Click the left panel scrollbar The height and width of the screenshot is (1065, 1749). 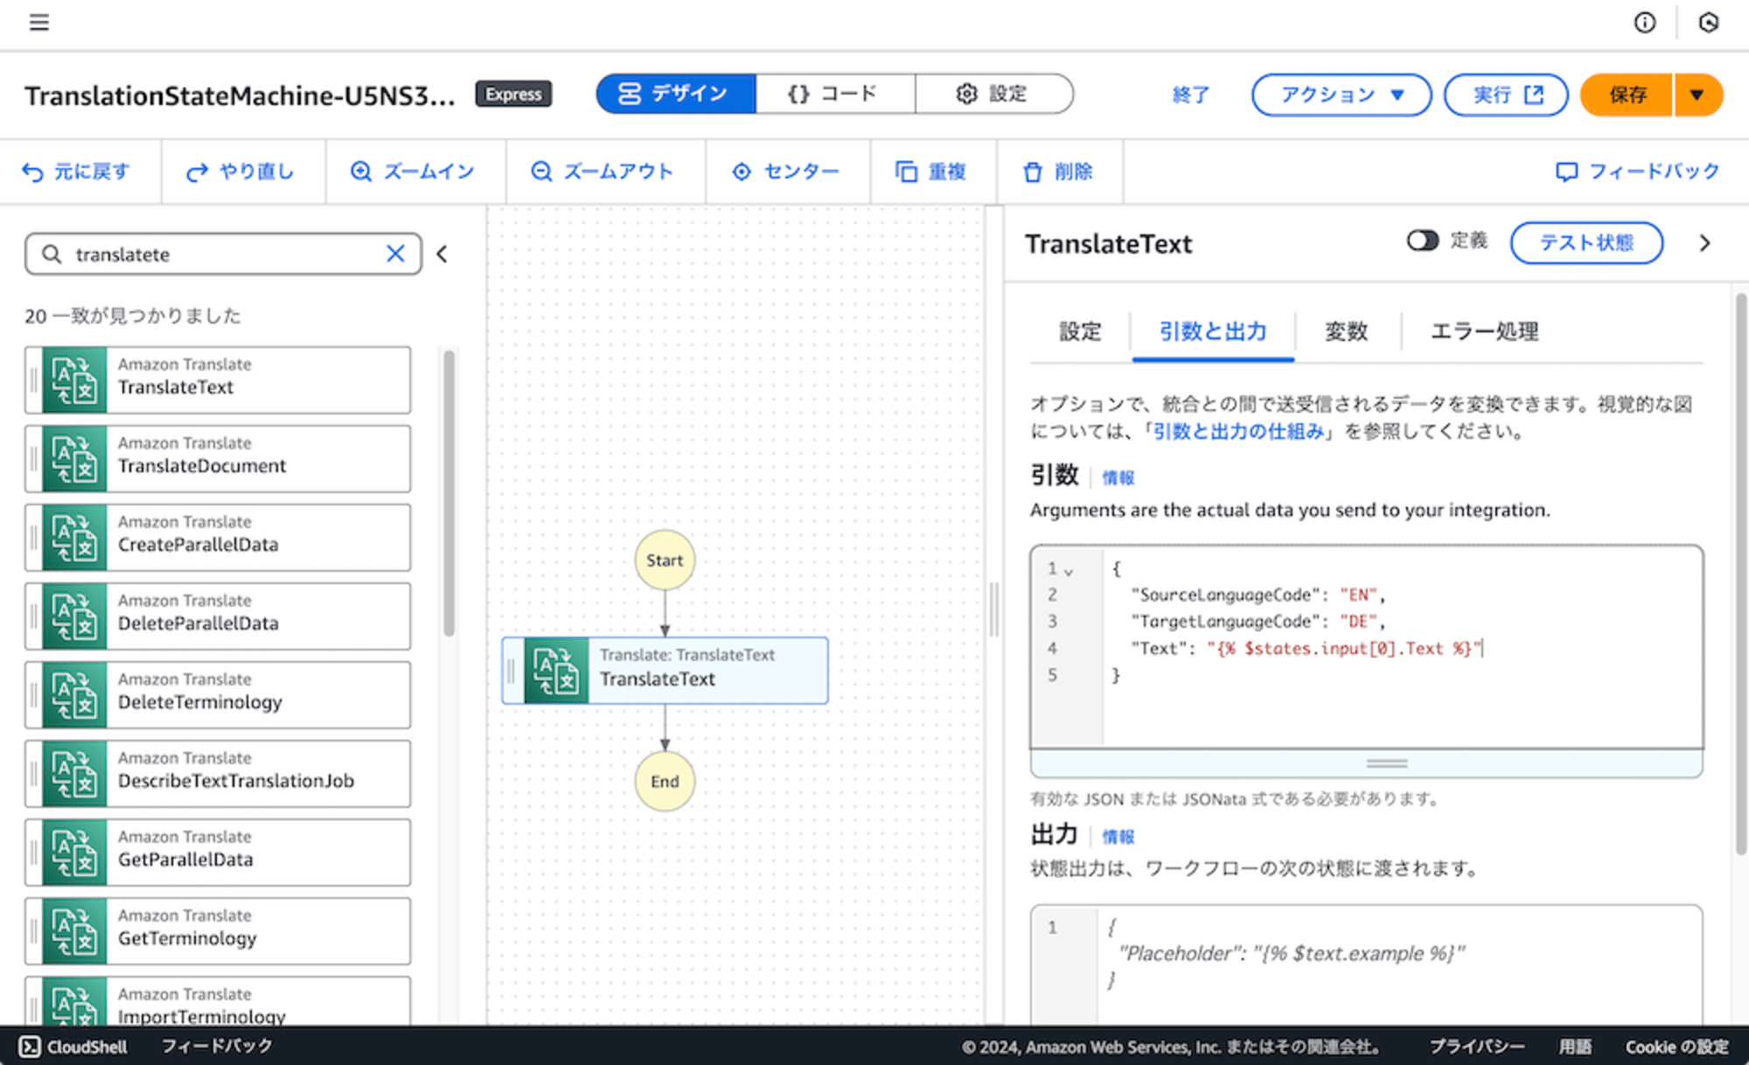(x=449, y=494)
